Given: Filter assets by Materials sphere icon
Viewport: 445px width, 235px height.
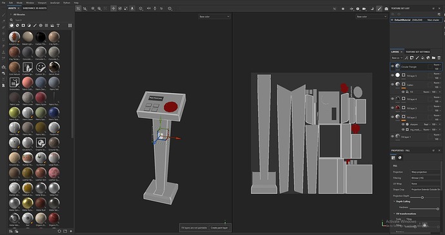Looking at the screenshot, I should pyautogui.click(x=12, y=26).
